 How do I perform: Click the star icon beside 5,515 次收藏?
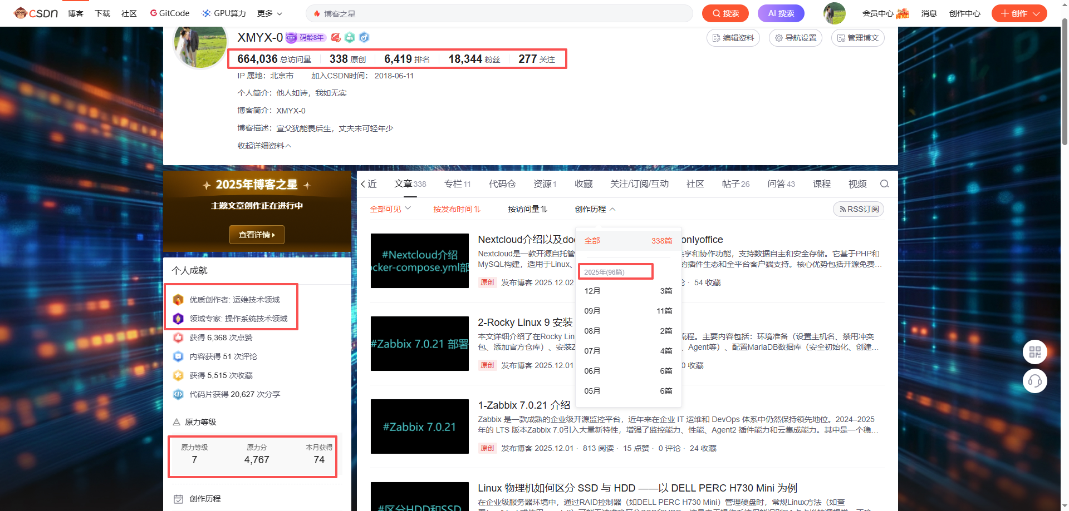(x=178, y=375)
